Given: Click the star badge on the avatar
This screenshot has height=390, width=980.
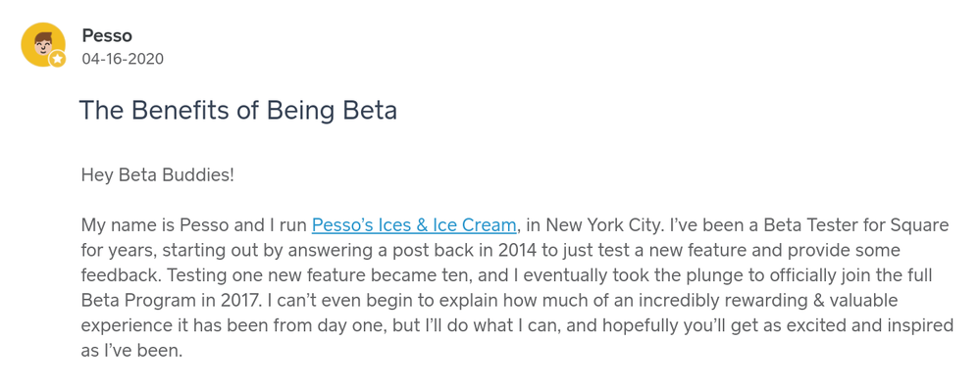Looking at the screenshot, I should (58, 59).
